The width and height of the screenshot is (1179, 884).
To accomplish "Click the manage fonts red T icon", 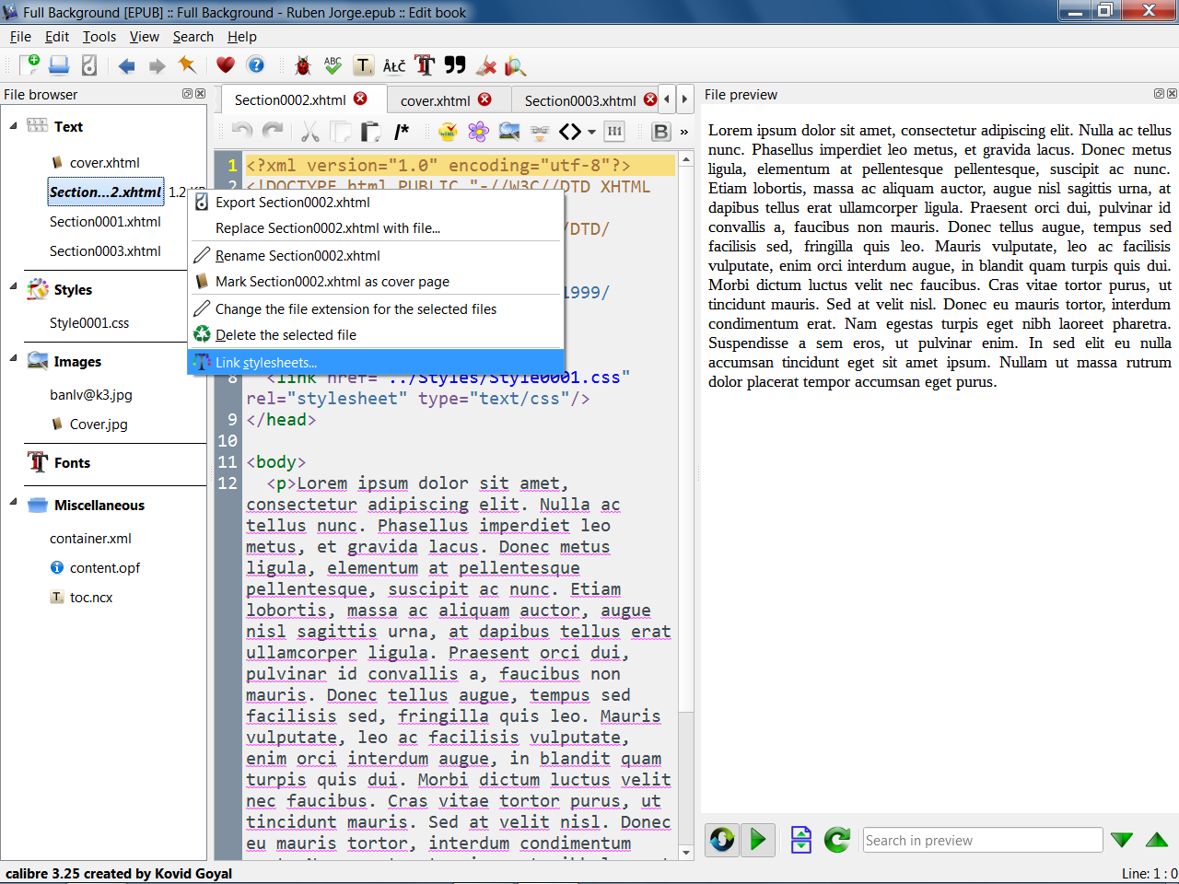I will pyautogui.click(x=424, y=65).
